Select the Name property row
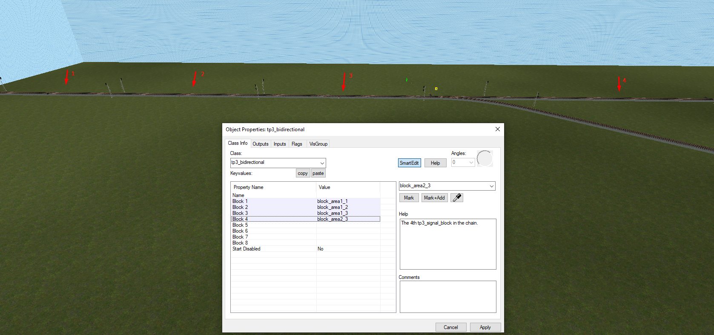The image size is (714, 335). coord(305,195)
